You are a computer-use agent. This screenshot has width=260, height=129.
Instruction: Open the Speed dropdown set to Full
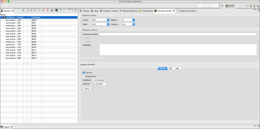[127, 20]
